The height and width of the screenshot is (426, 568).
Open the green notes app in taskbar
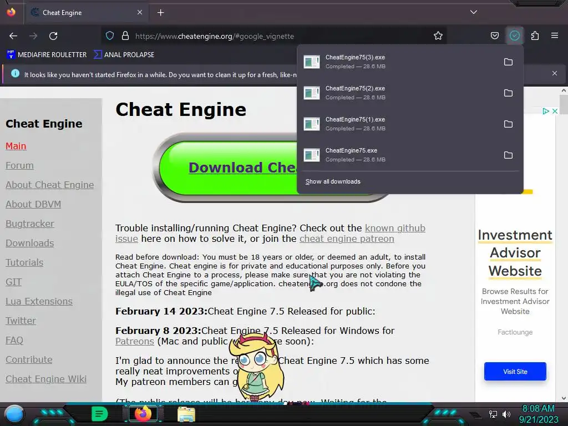(x=100, y=414)
